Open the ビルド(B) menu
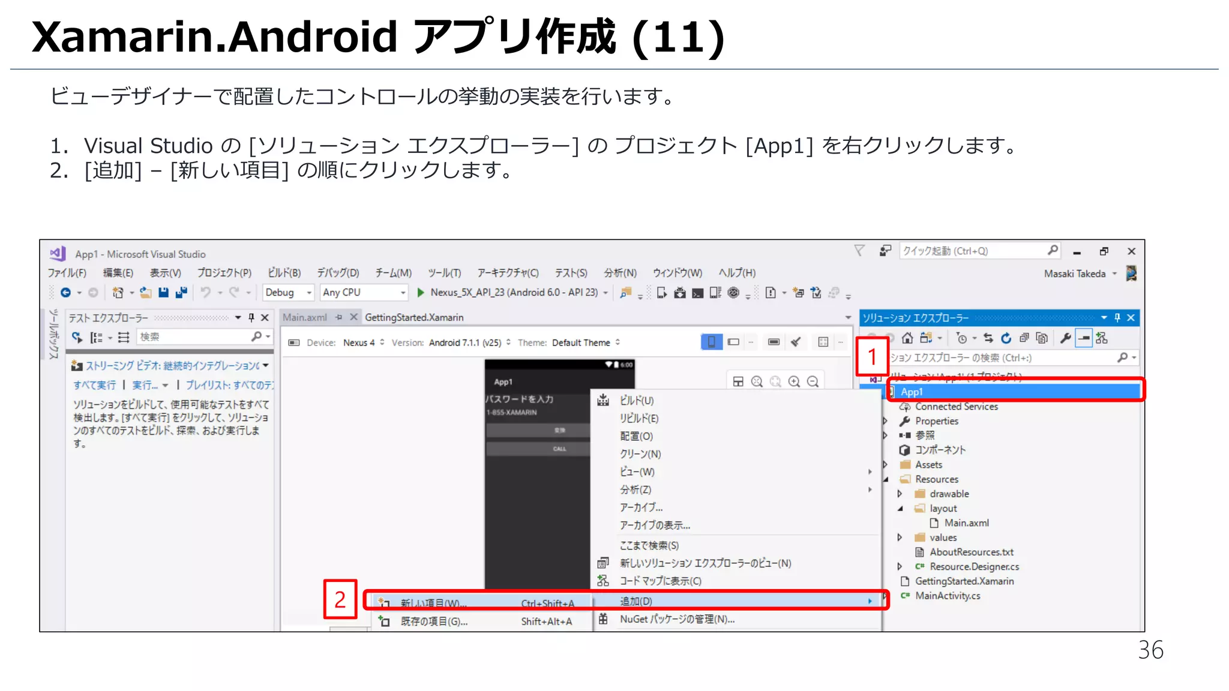The image size is (1229, 691). [x=284, y=273]
